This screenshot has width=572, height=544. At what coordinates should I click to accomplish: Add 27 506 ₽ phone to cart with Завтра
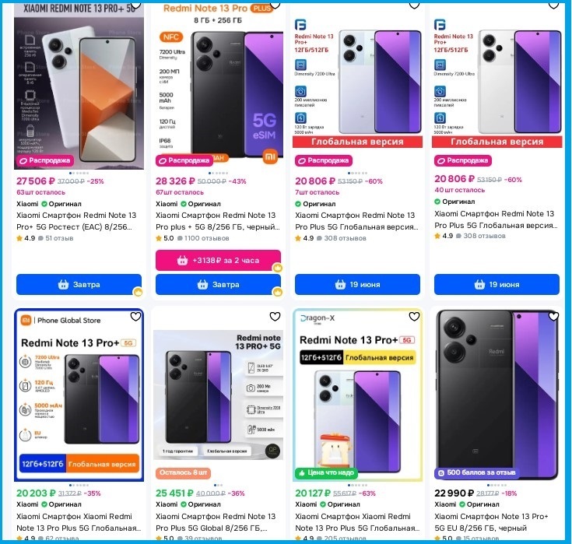(79, 284)
